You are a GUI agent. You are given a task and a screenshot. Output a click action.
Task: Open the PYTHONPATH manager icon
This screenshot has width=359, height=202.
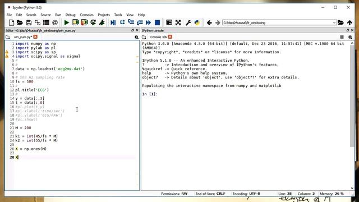click(x=197, y=22)
